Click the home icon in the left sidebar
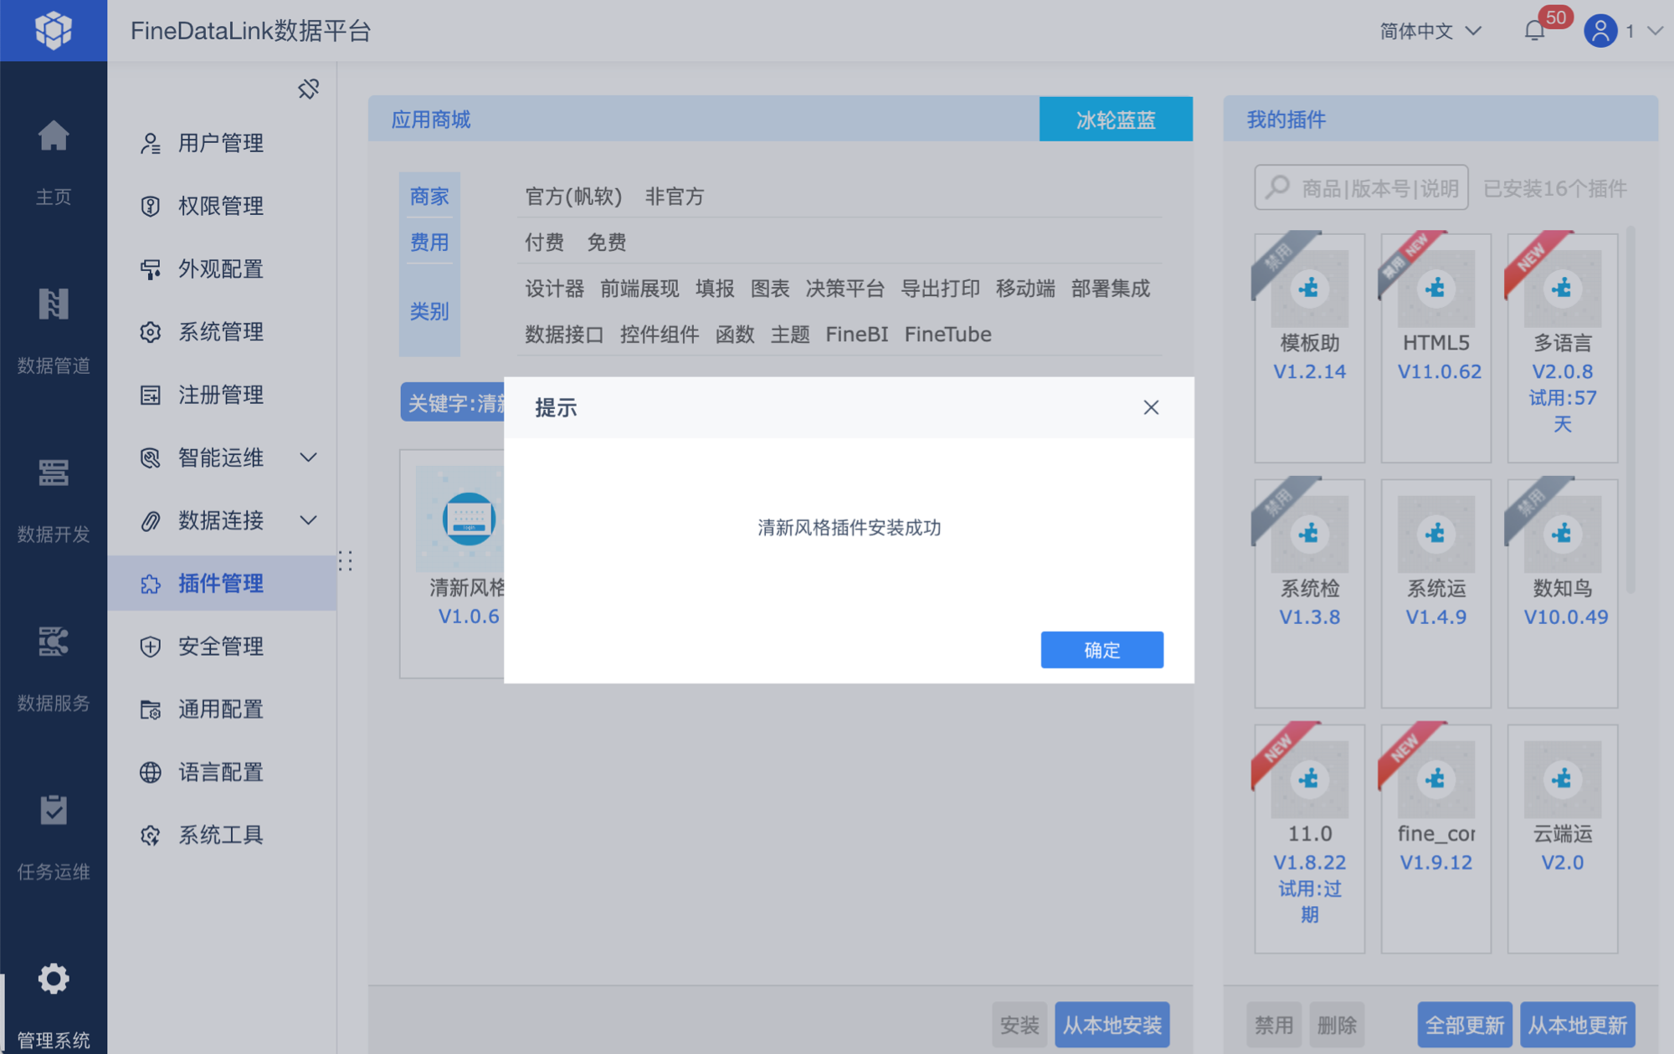Image resolution: width=1674 pixels, height=1054 pixels. [53, 136]
